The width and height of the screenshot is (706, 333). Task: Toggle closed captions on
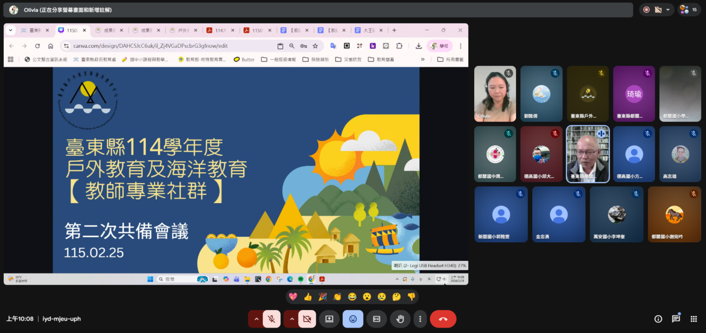tap(376, 319)
